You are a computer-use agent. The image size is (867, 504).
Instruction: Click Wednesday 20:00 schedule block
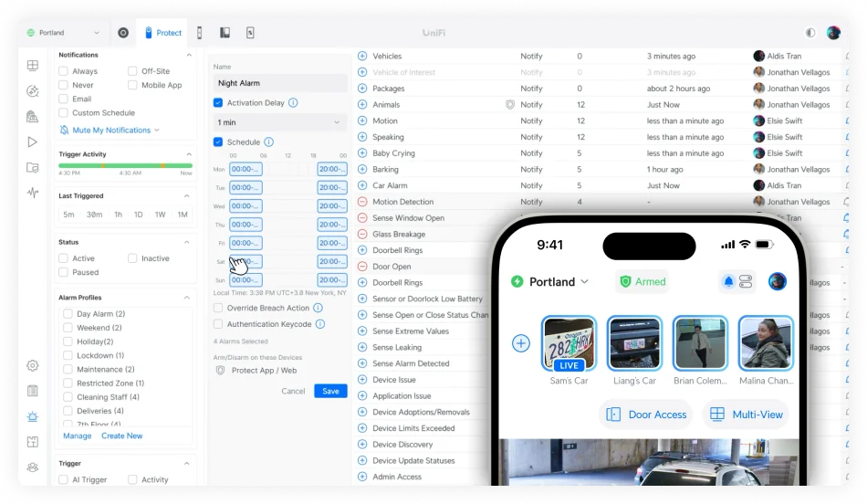click(x=332, y=206)
